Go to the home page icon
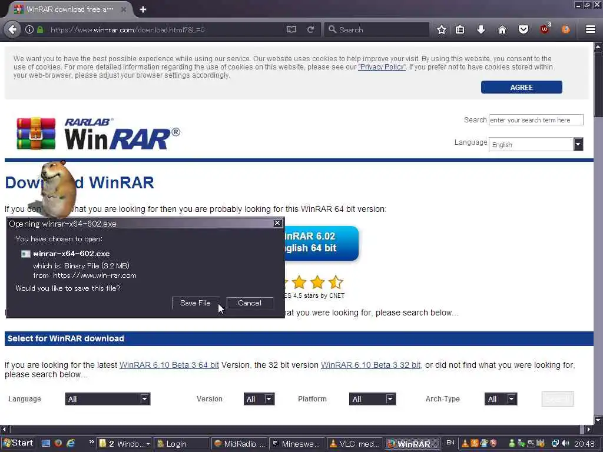The width and height of the screenshot is (603, 452). pyautogui.click(x=502, y=29)
